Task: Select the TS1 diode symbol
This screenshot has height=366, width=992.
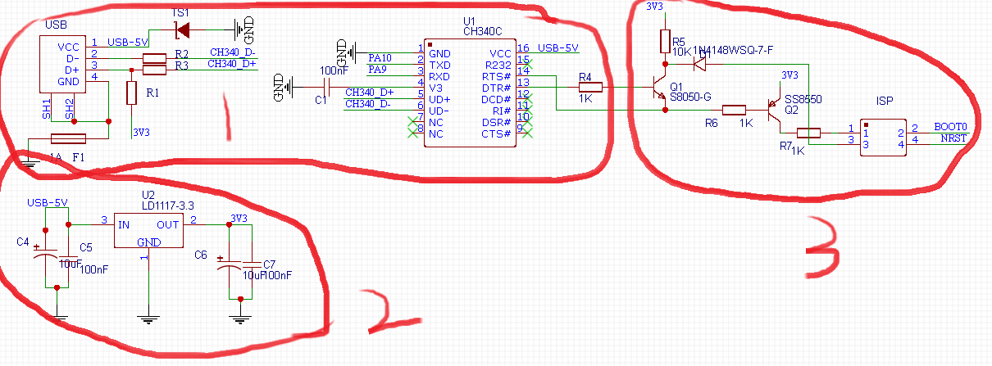Action: tap(182, 30)
